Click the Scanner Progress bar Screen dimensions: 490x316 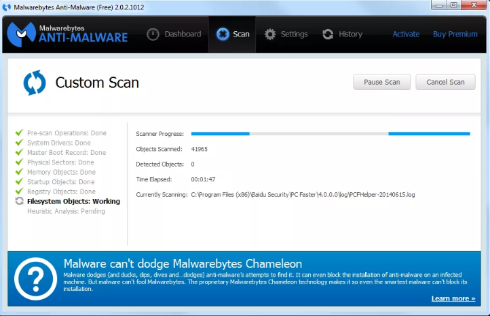click(331, 134)
